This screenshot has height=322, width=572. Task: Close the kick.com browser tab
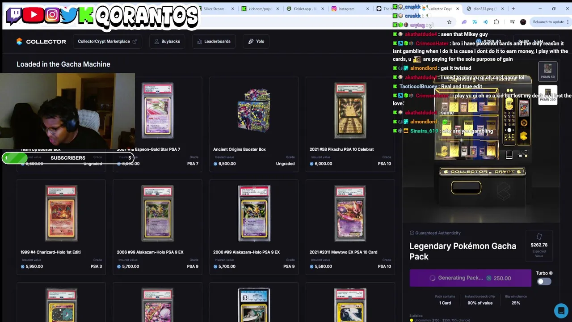point(278,8)
